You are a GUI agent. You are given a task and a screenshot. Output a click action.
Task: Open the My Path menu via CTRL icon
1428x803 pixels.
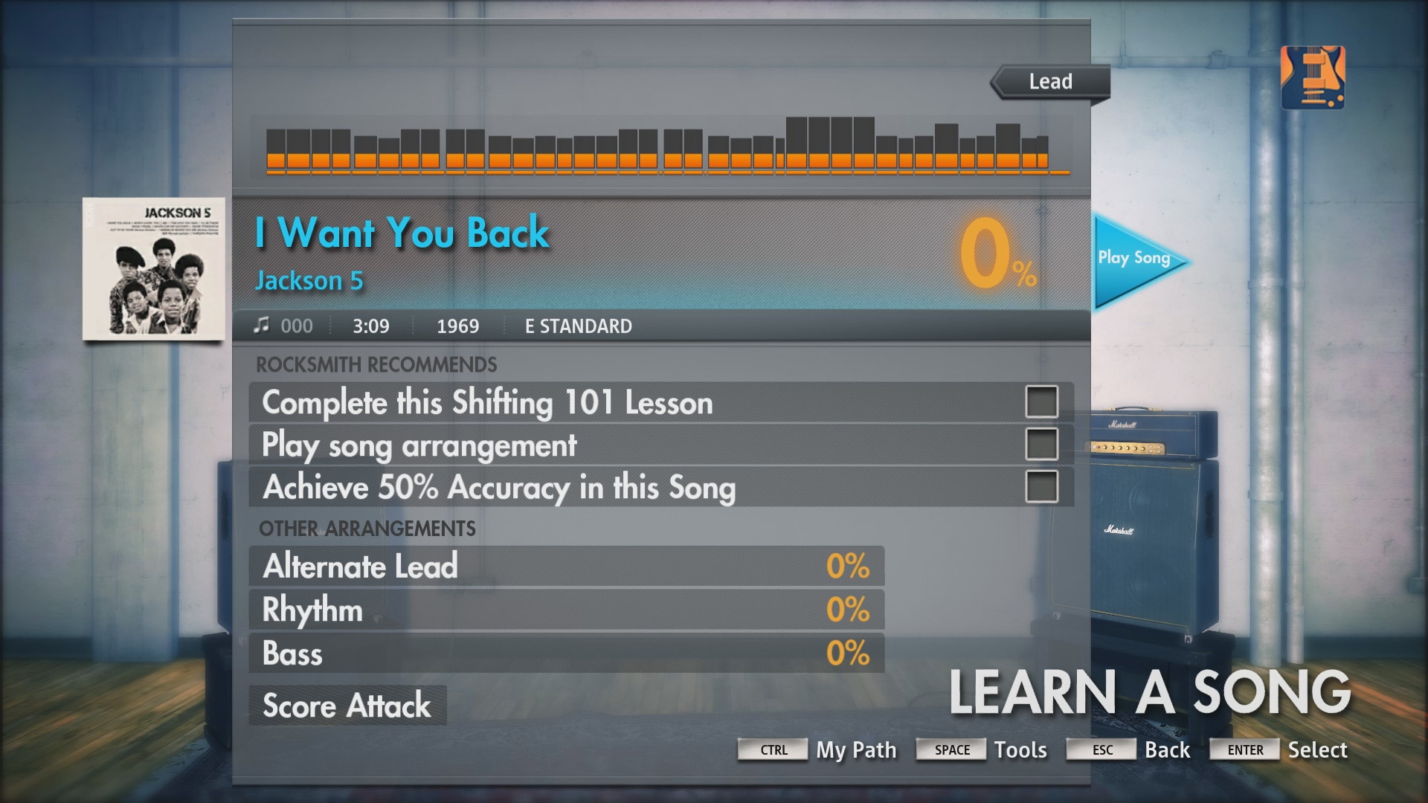[x=776, y=749]
